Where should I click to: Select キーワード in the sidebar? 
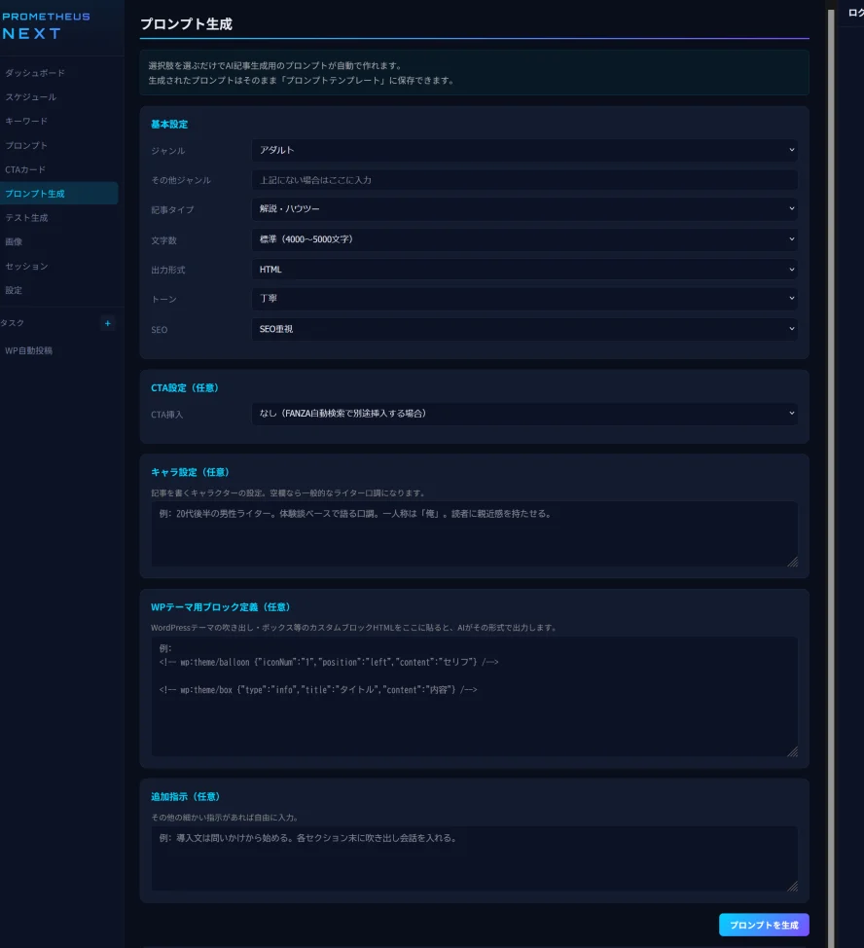[26, 122]
